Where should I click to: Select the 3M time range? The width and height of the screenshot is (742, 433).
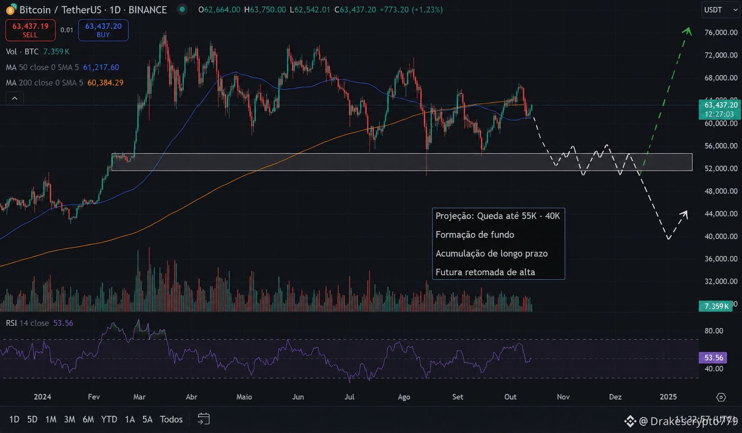[69, 419]
